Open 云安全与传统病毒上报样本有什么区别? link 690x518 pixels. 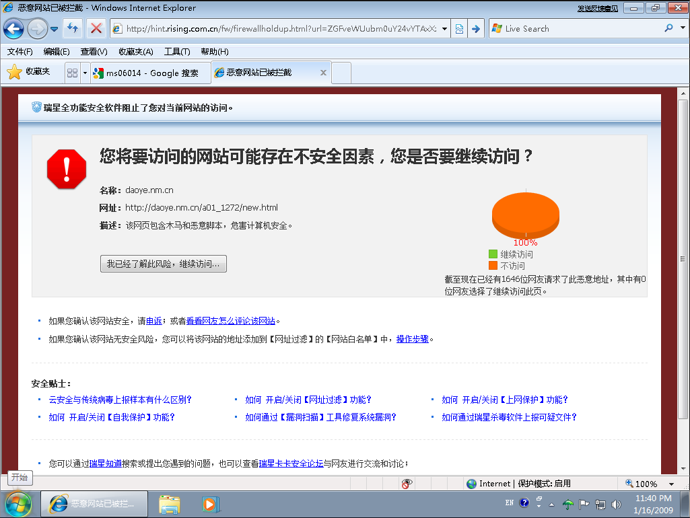point(120,400)
